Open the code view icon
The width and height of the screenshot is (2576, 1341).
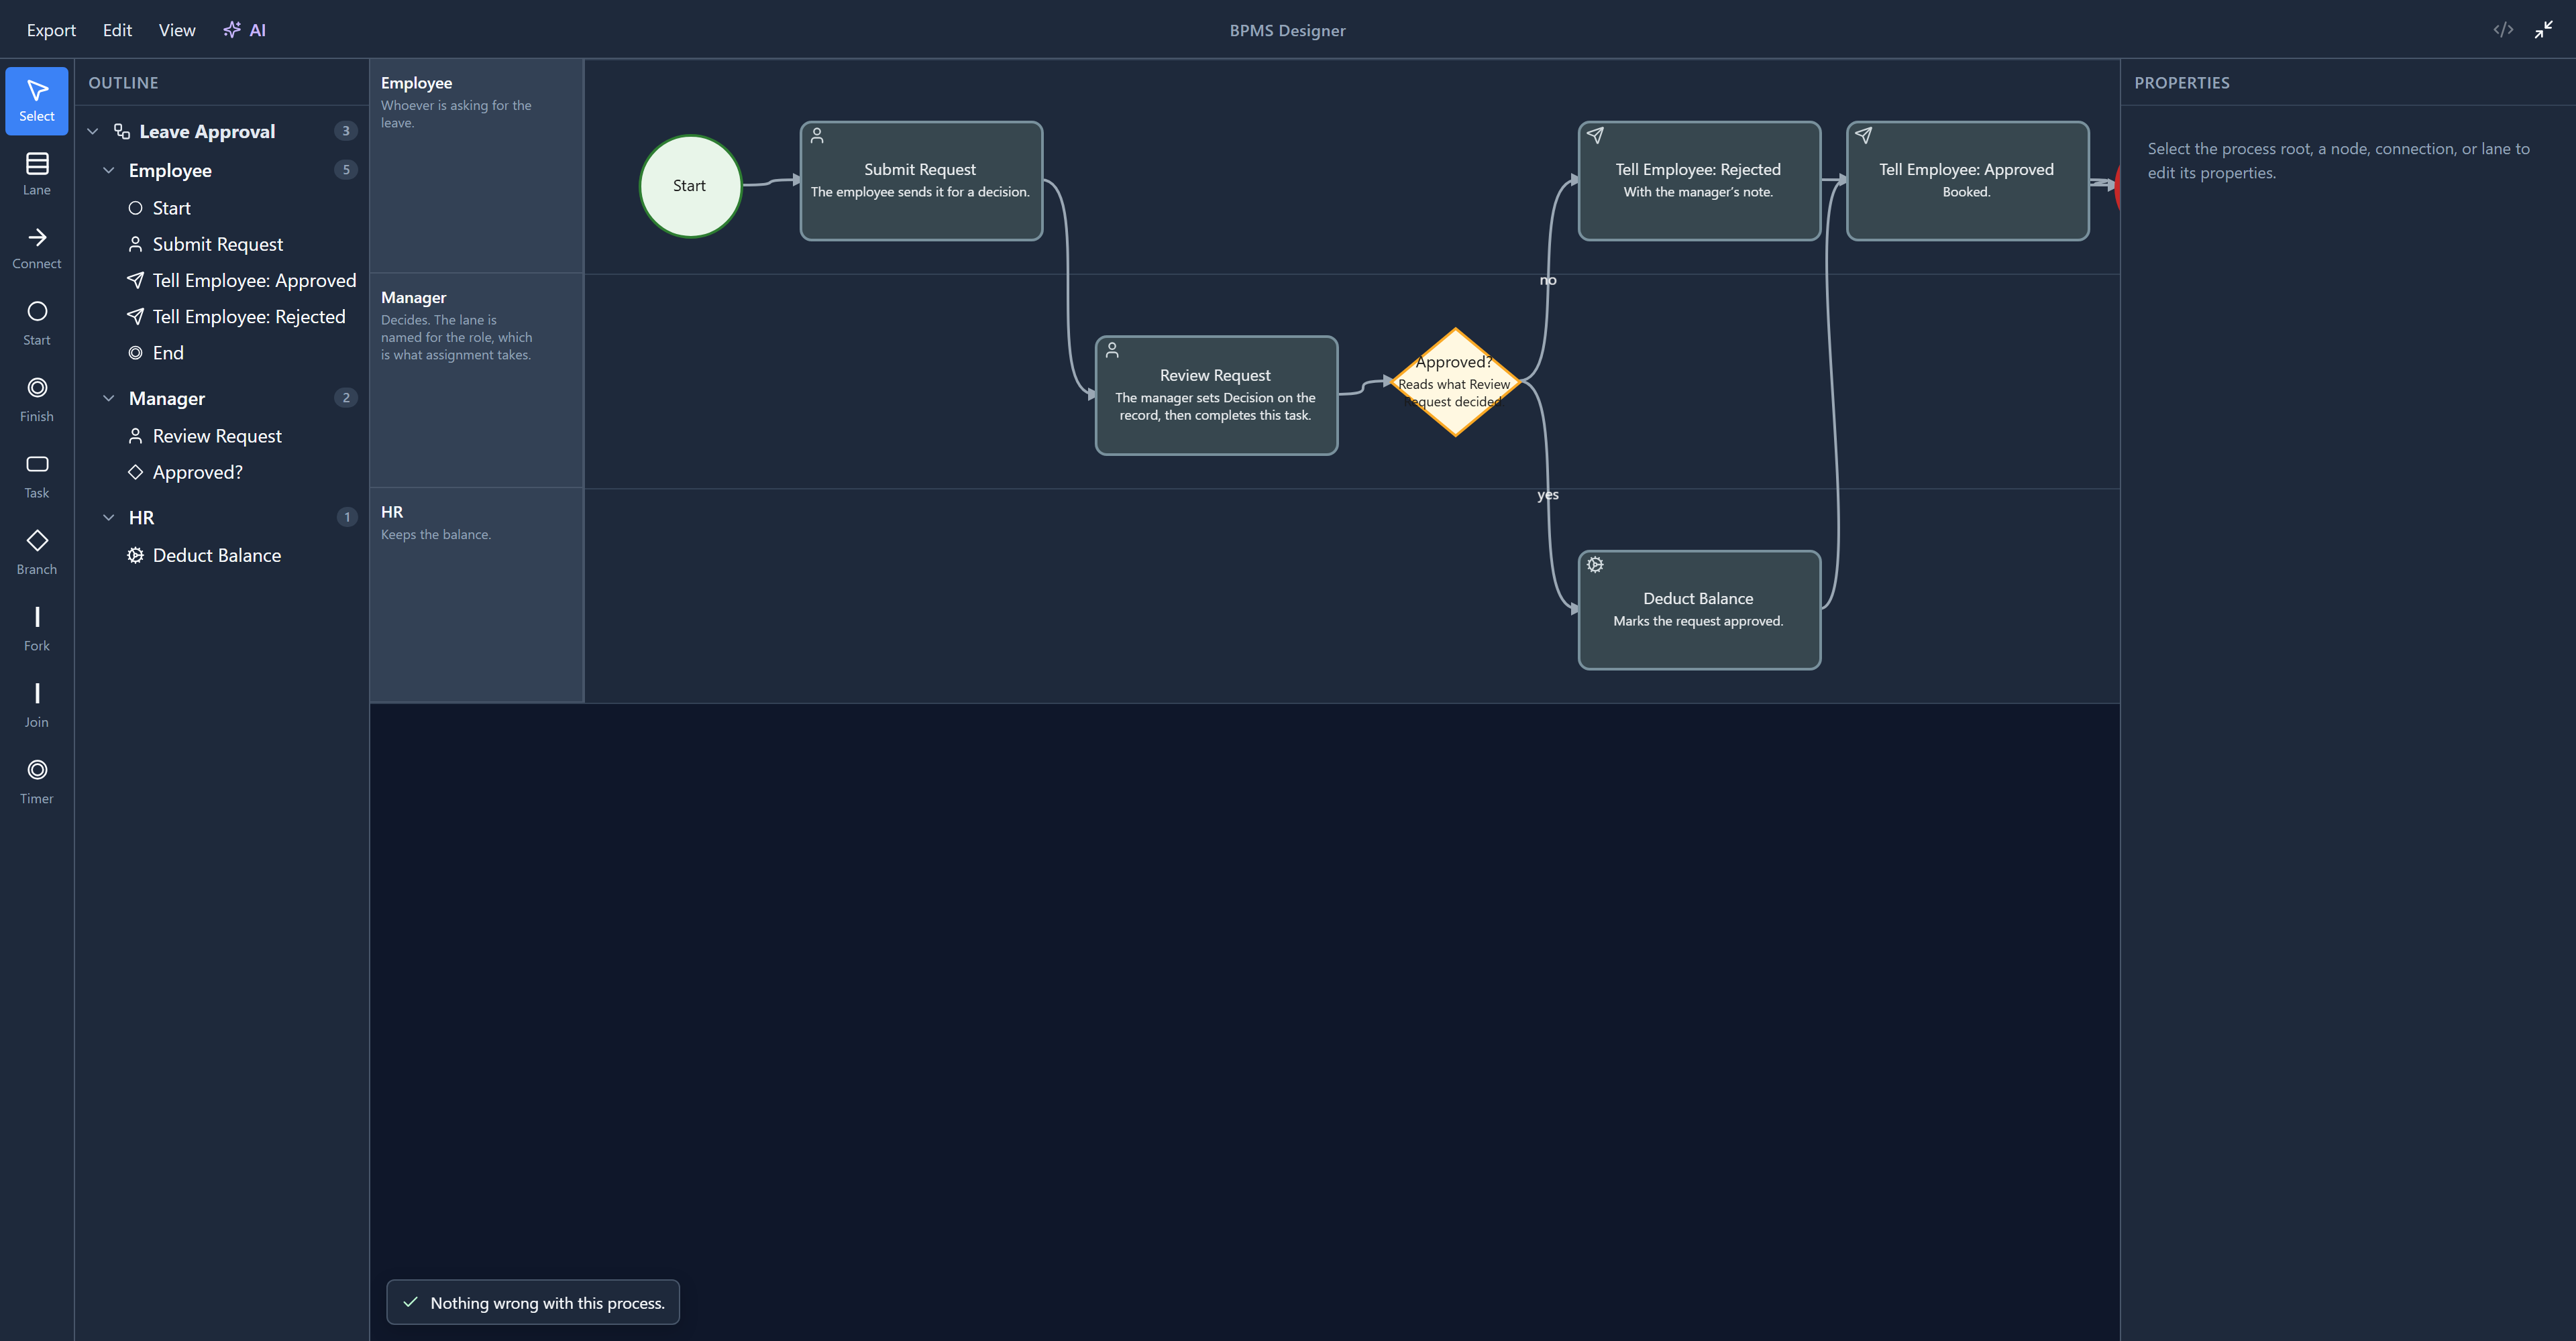tap(2503, 30)
